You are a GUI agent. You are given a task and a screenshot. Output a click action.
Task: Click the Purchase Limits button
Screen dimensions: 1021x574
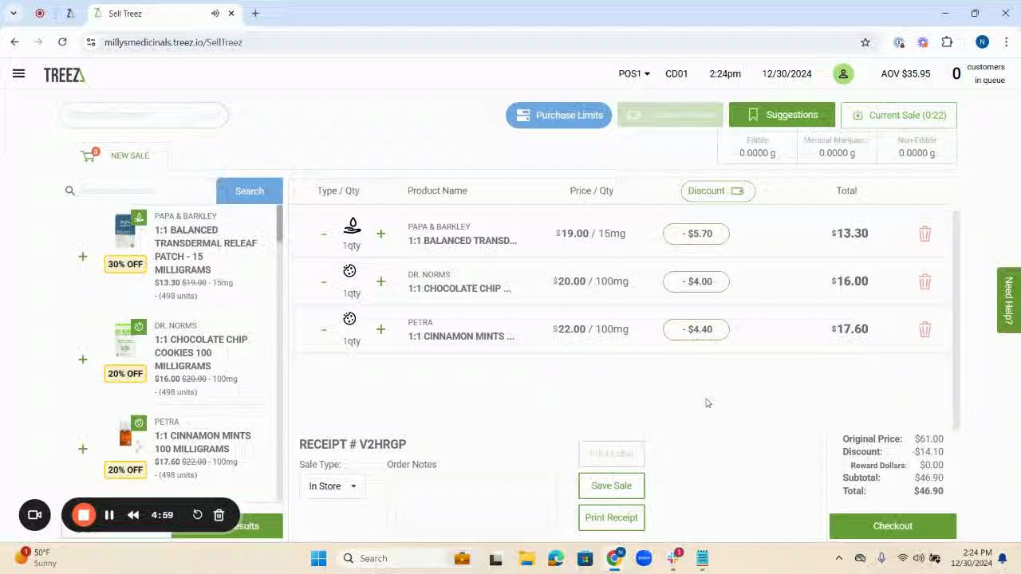[559, 115]
